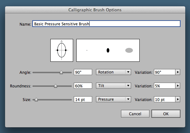Click the arrowhead atop the ellipse preview
Screen dimensions: 190x133
[x=61, y=41]
